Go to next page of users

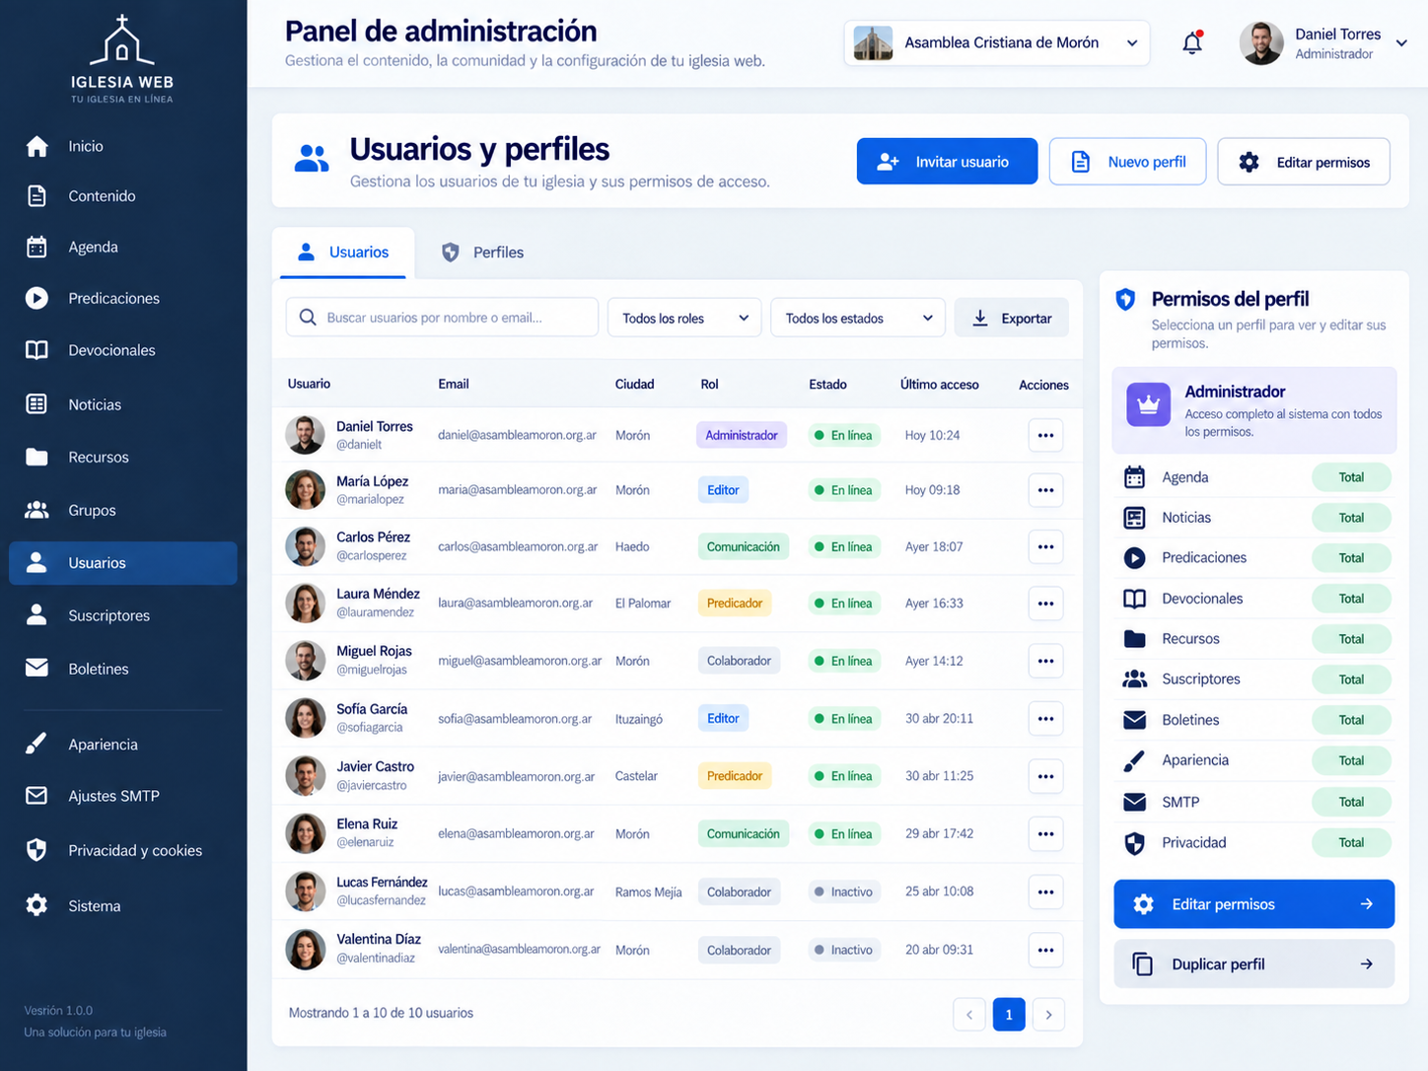coord(1048,1014)
